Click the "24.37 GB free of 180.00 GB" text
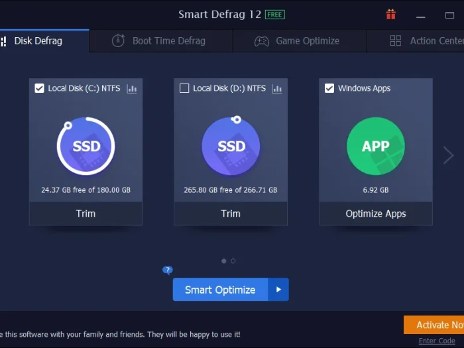Viewport: 464px width, 348px height. pos(86,190)
